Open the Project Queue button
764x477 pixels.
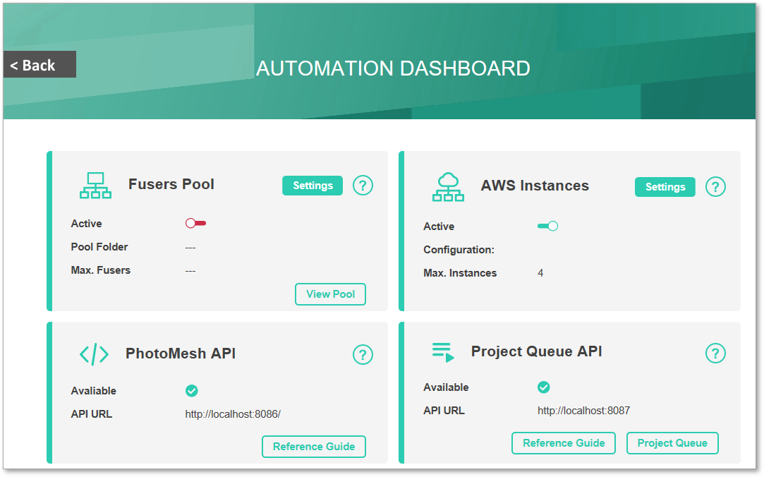point(672,443)
